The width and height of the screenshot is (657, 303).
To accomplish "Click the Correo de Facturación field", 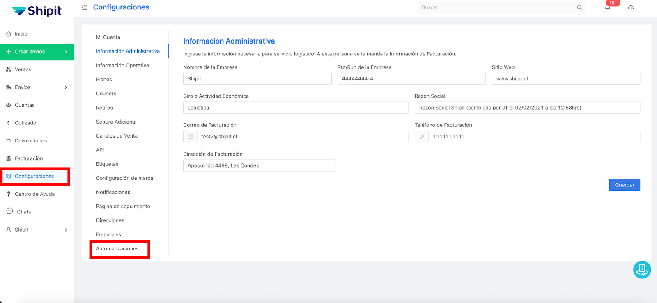I will point(302,137).
